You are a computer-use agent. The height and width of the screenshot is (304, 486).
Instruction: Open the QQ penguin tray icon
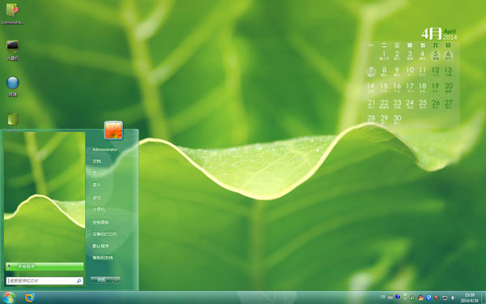[x=420, y=298]
